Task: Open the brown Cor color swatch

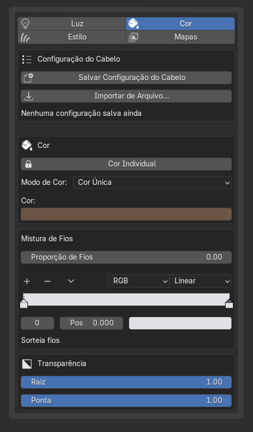Action: pyautogui.click(x=126, y=214)
